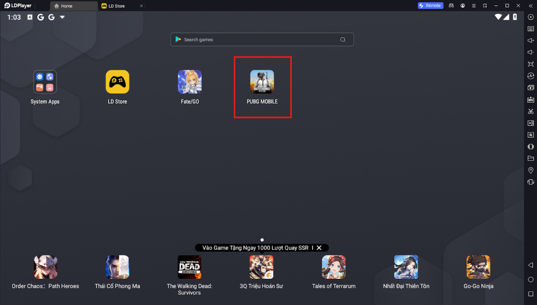Image resolution: width=537 pixels, height=305 pixels.
Task: Open multi-instance manager icon in sidebar
Action: 531,88
